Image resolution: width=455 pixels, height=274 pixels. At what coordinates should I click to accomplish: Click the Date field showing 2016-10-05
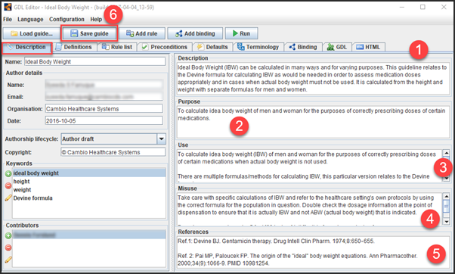[x=104, y=120]
